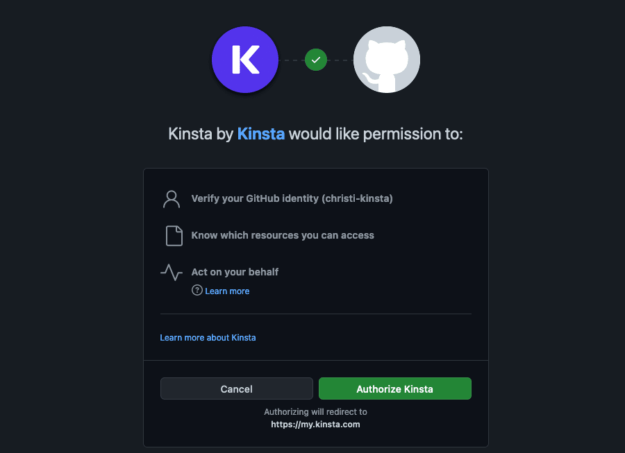The height and width of the screenshot is (453, 625).
Task: Click the person icon beside identity verification
Action: pos(172,199)
